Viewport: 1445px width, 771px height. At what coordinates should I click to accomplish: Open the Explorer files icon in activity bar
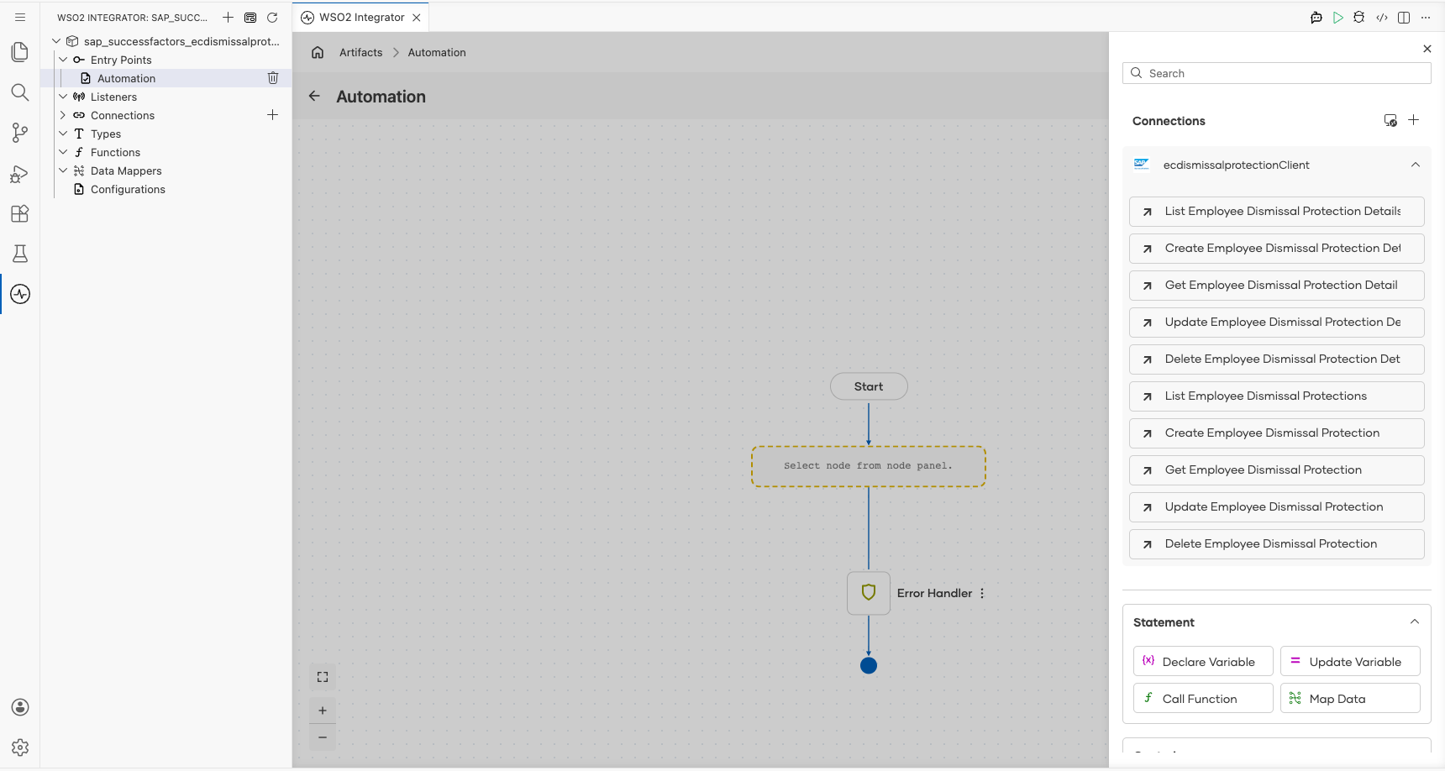(x=20, y=52)
